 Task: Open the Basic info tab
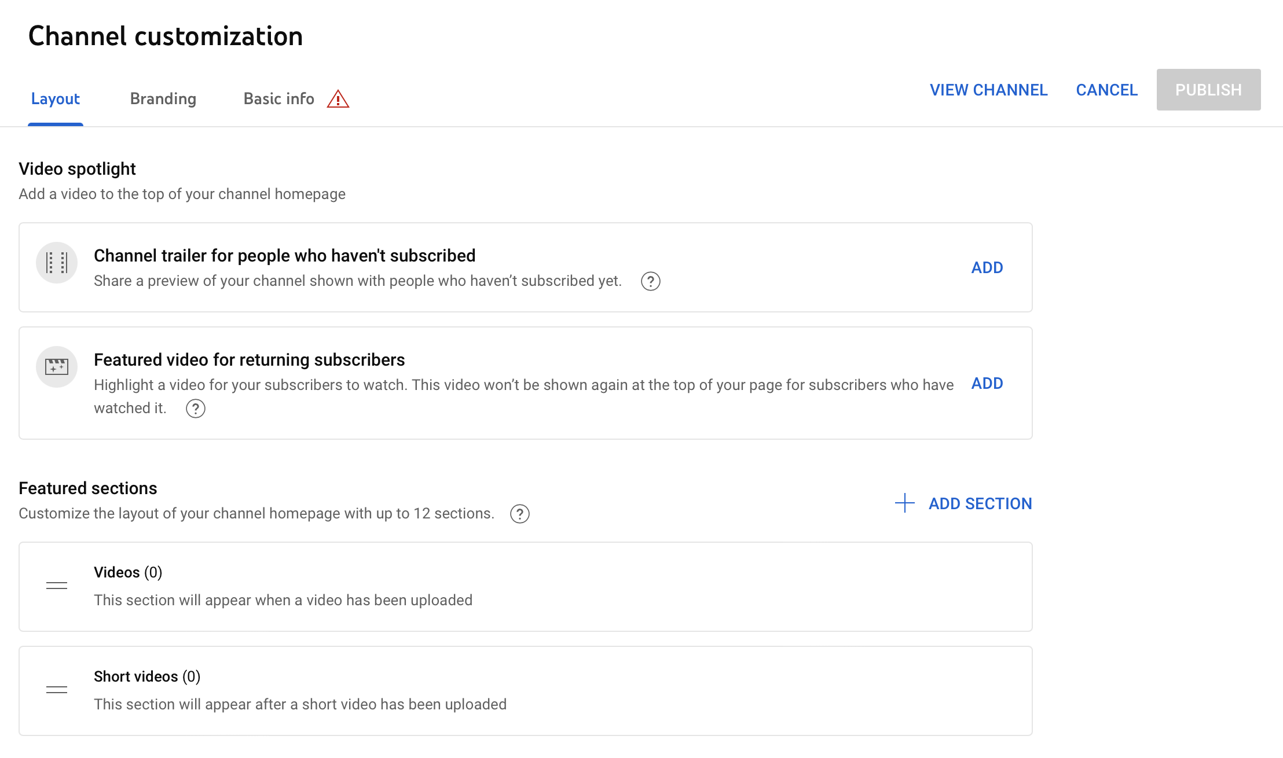[x=279, y=99]
